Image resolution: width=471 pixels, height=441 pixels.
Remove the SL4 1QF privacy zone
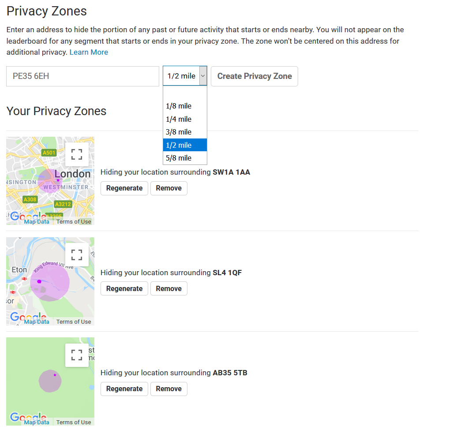click(x=168, y=288)
